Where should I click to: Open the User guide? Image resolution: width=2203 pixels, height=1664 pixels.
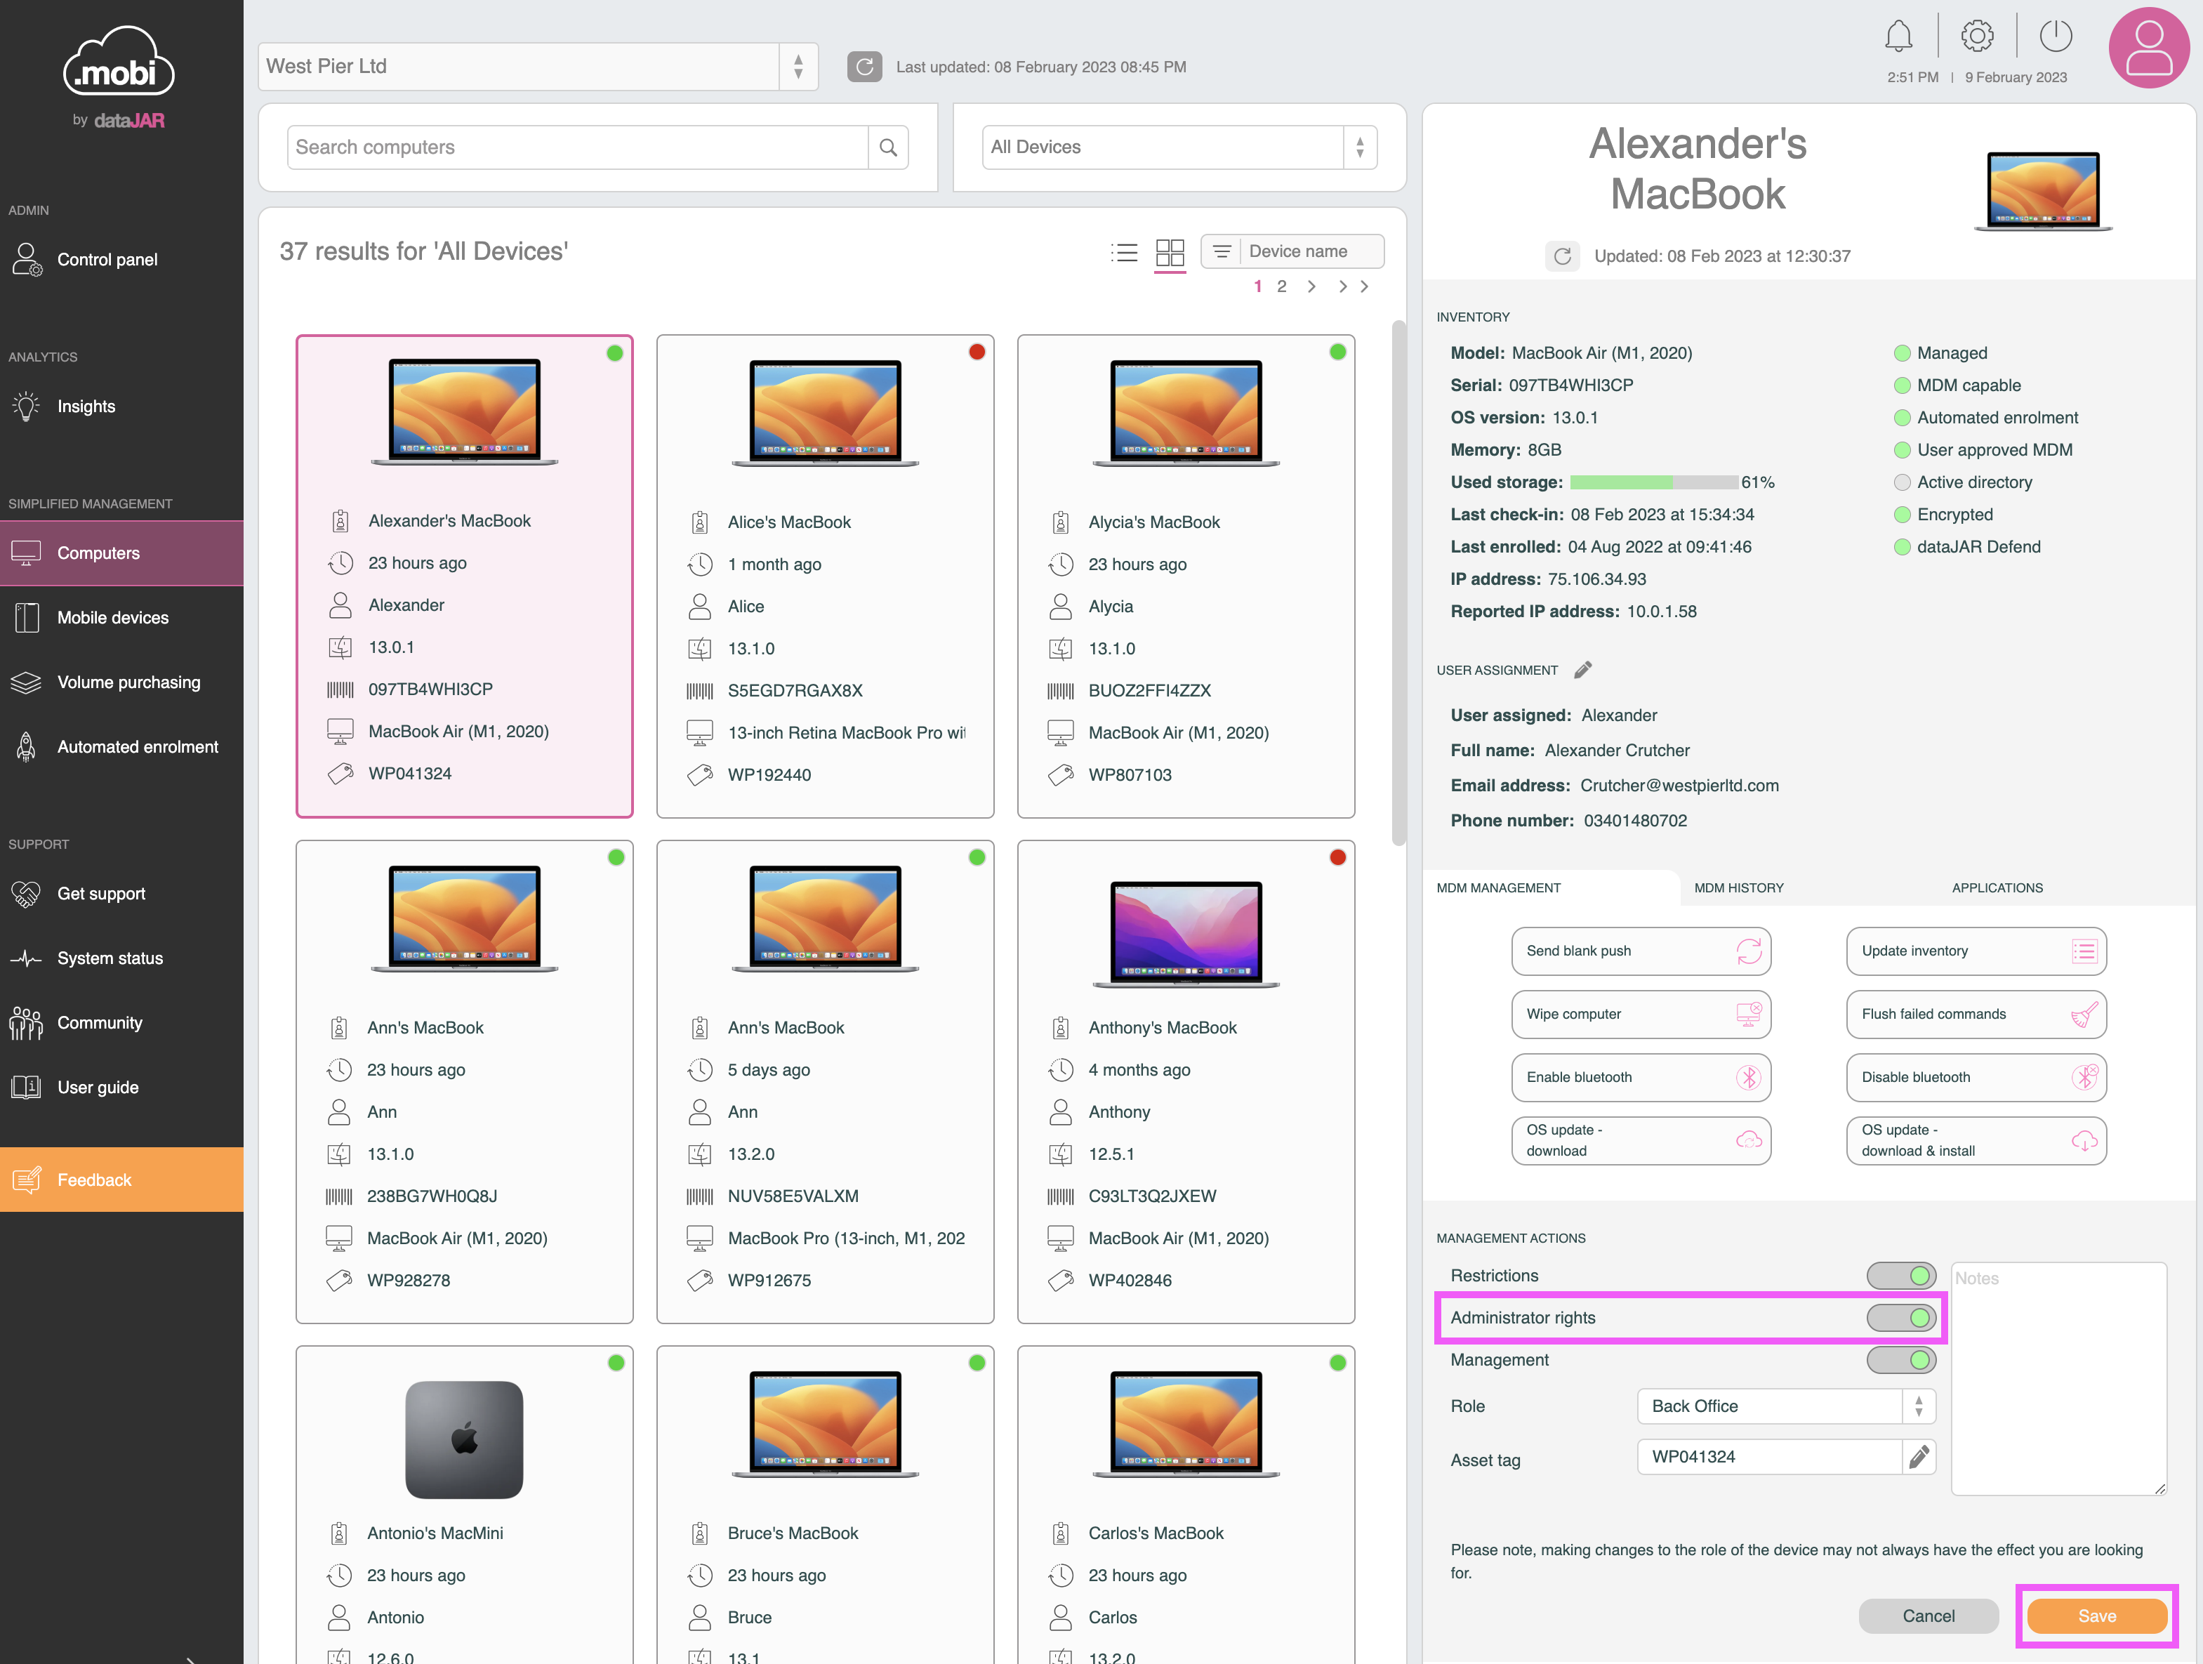tap(121, 1088)
